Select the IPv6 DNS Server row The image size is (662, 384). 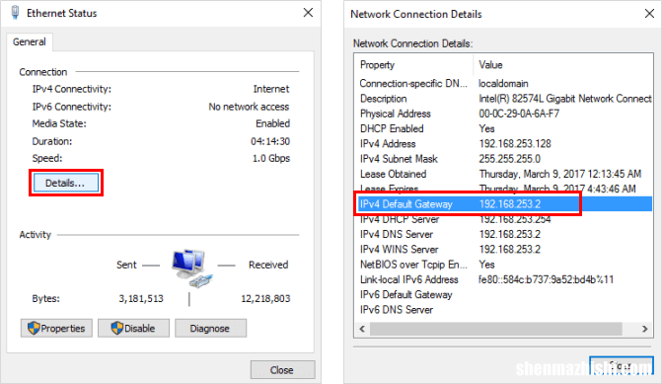(504, 310)
